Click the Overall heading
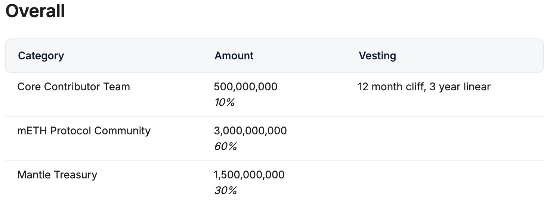This screenshot has height=209, width=550. [35, 11]
